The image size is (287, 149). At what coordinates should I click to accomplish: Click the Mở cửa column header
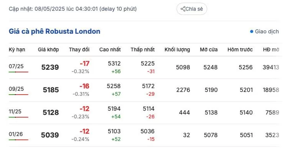[209, 49]
